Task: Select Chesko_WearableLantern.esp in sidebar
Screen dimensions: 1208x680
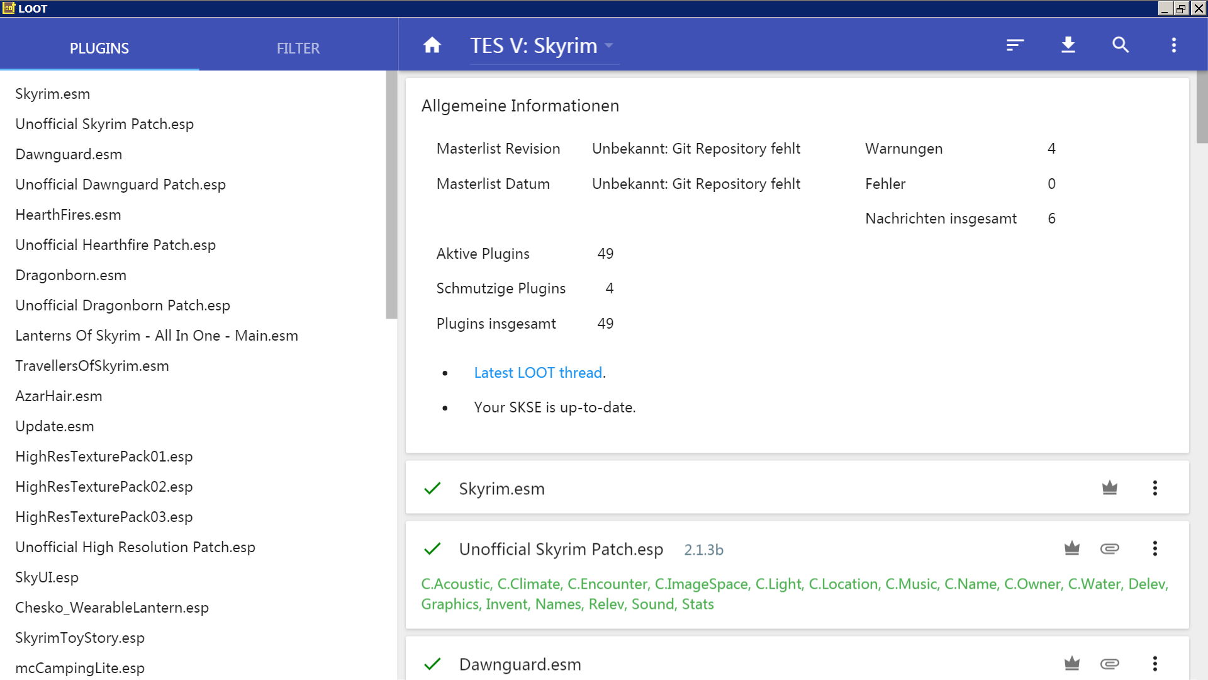Action: coord(112,608)
